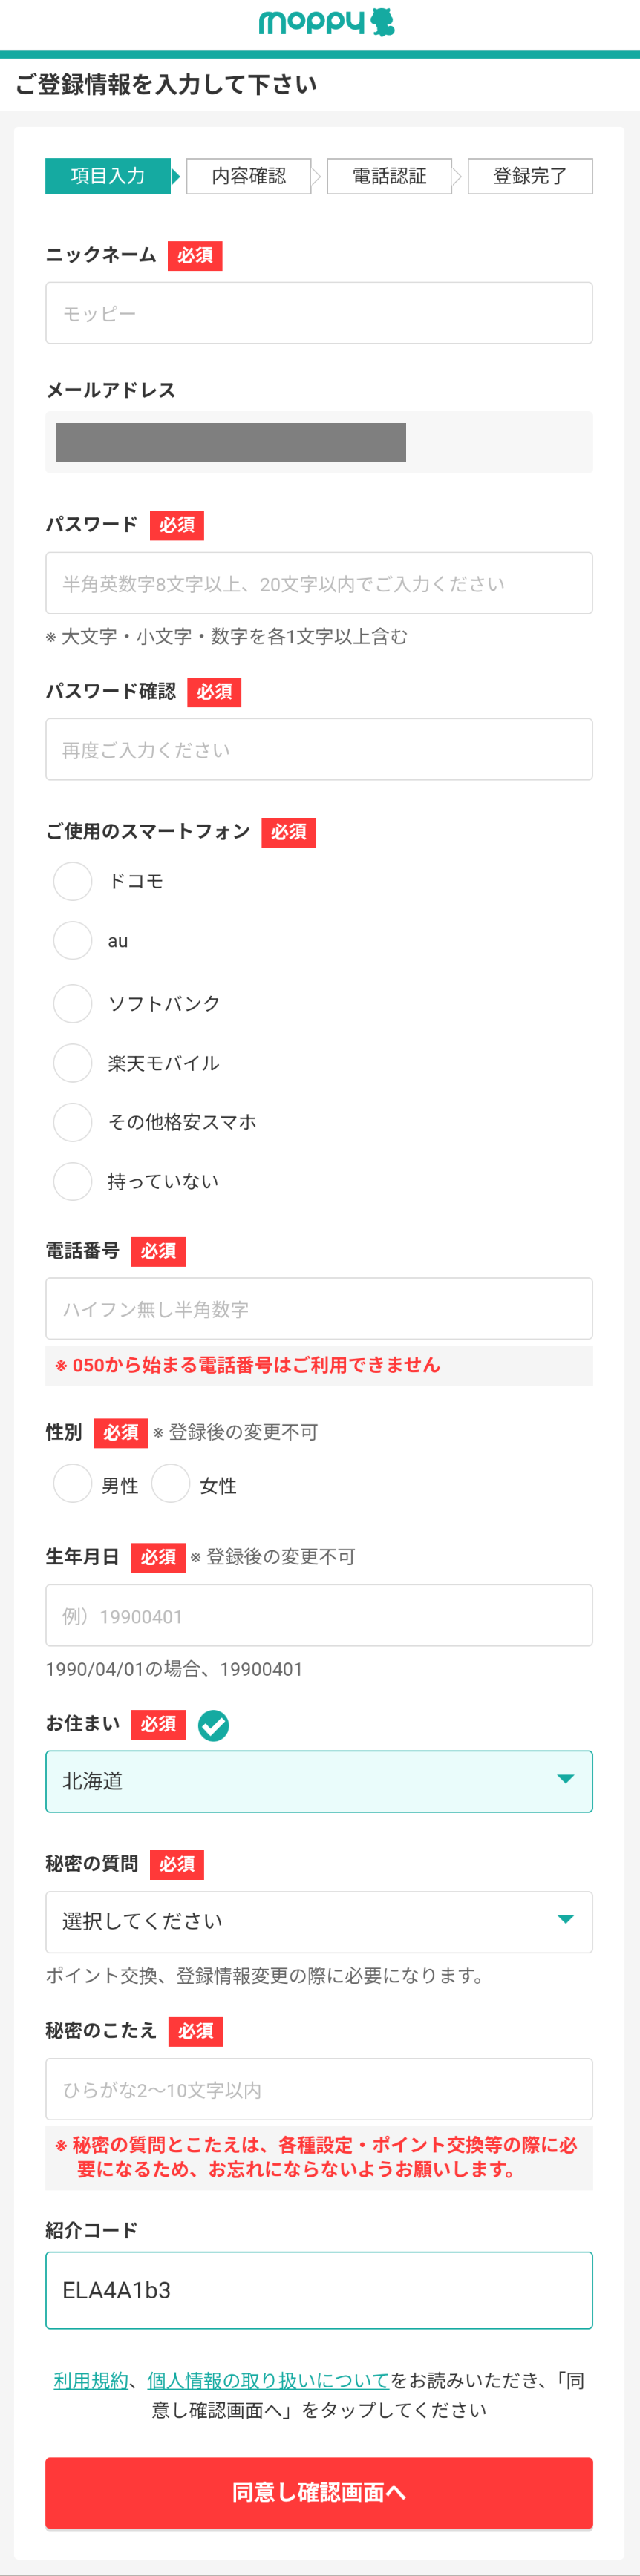Screen dimensions: 640x2576
Task: Click the 内容確認 step tab
Action: pos(249,176)
